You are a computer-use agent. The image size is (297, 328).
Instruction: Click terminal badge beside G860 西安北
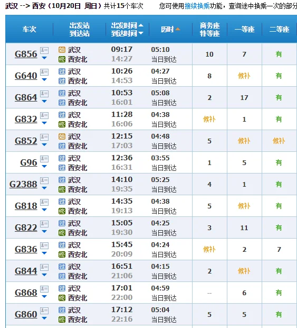pyautogui.click(x=62, y=320)
